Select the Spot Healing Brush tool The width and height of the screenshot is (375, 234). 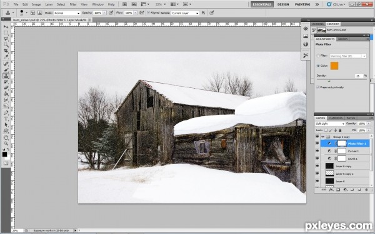[6, 64]
